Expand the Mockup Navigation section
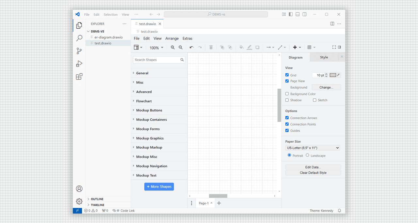418x223 pixels. tap(159, 166)
